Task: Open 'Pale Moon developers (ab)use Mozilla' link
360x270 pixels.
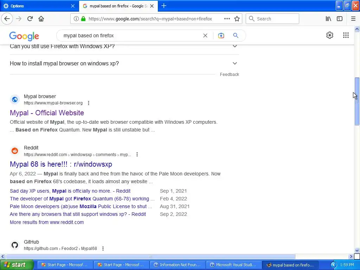Action: click(x=81, y=206)
